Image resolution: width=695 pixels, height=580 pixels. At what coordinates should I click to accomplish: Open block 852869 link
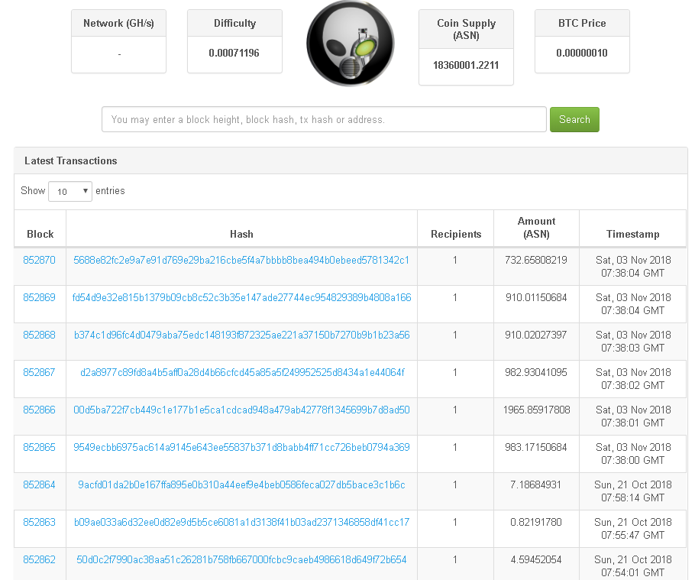coord(39,297)
